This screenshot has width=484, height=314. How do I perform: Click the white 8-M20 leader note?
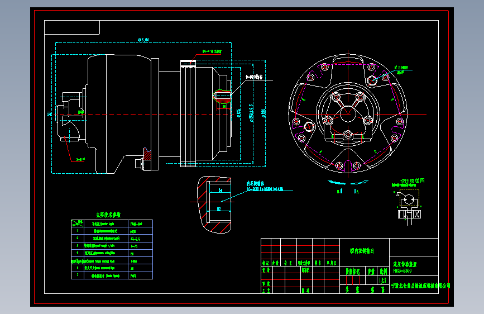coord(254,77)
